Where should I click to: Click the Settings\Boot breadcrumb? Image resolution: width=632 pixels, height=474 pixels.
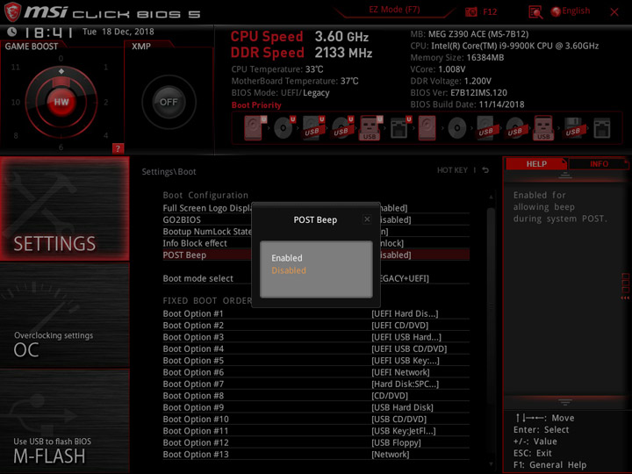pyautogui.click(x=169, y=172)
